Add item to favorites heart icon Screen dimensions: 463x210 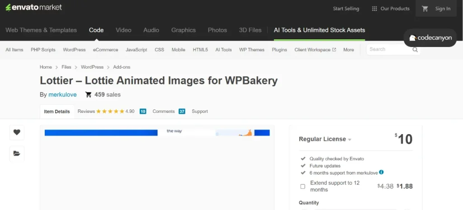click(17, 132)
